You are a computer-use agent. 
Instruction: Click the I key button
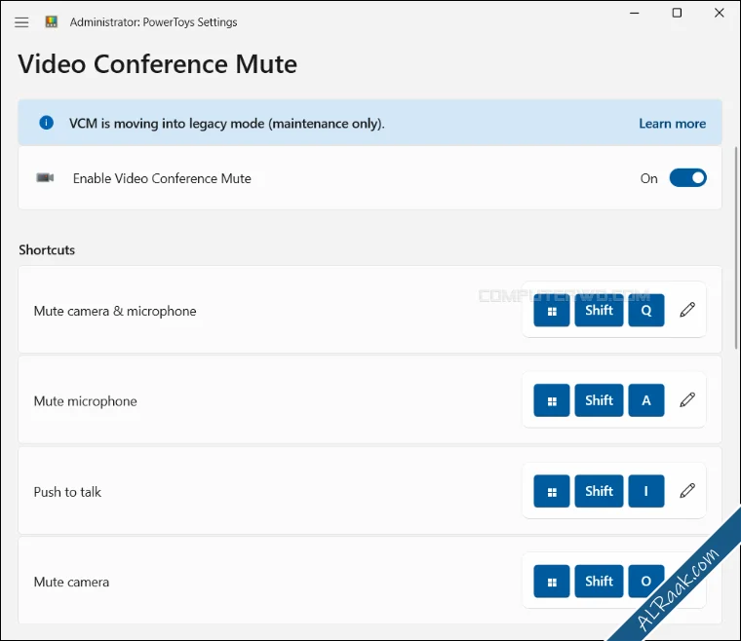click(x=646, y=491)
